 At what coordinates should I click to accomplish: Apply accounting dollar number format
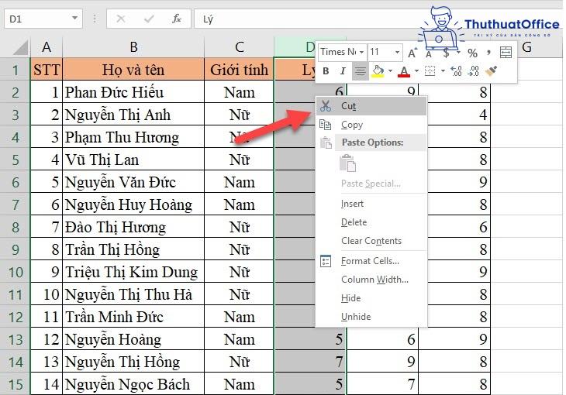446,53
